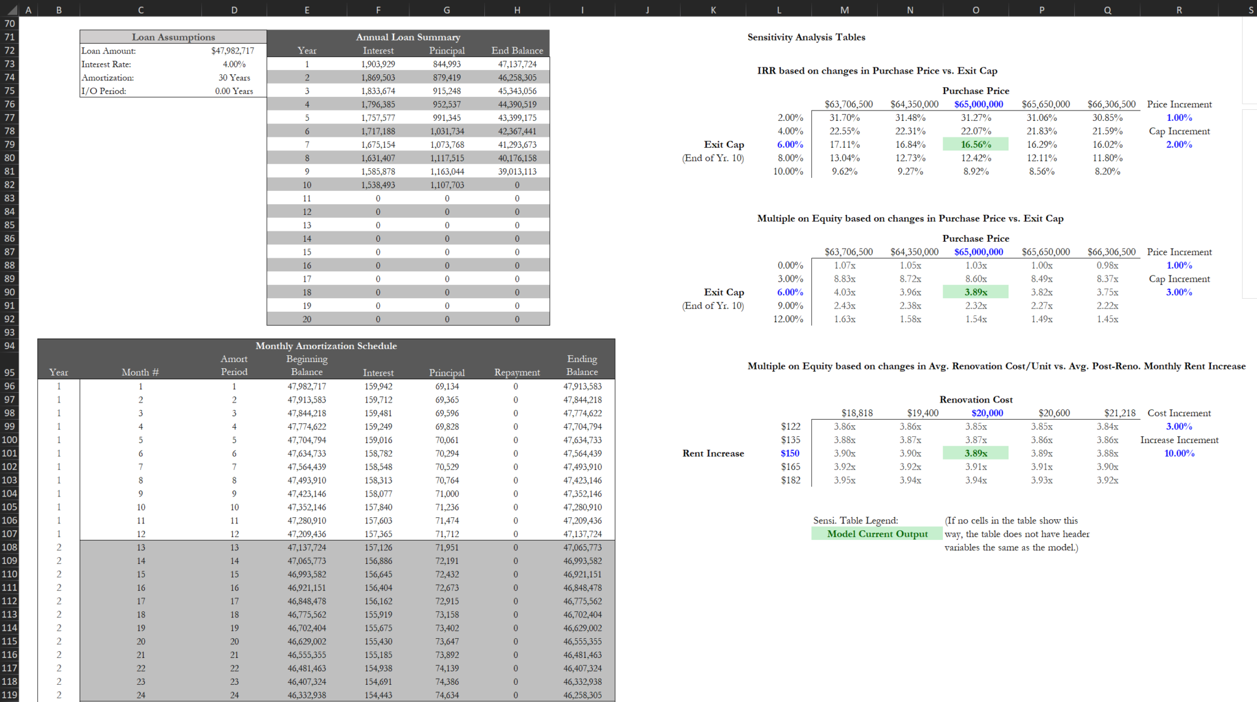Image resolution: width=1257 pixels, height=702 pixels.
Task: Click the Sensitivity Analysis Tables heading
Action: [x=806, y=37]
